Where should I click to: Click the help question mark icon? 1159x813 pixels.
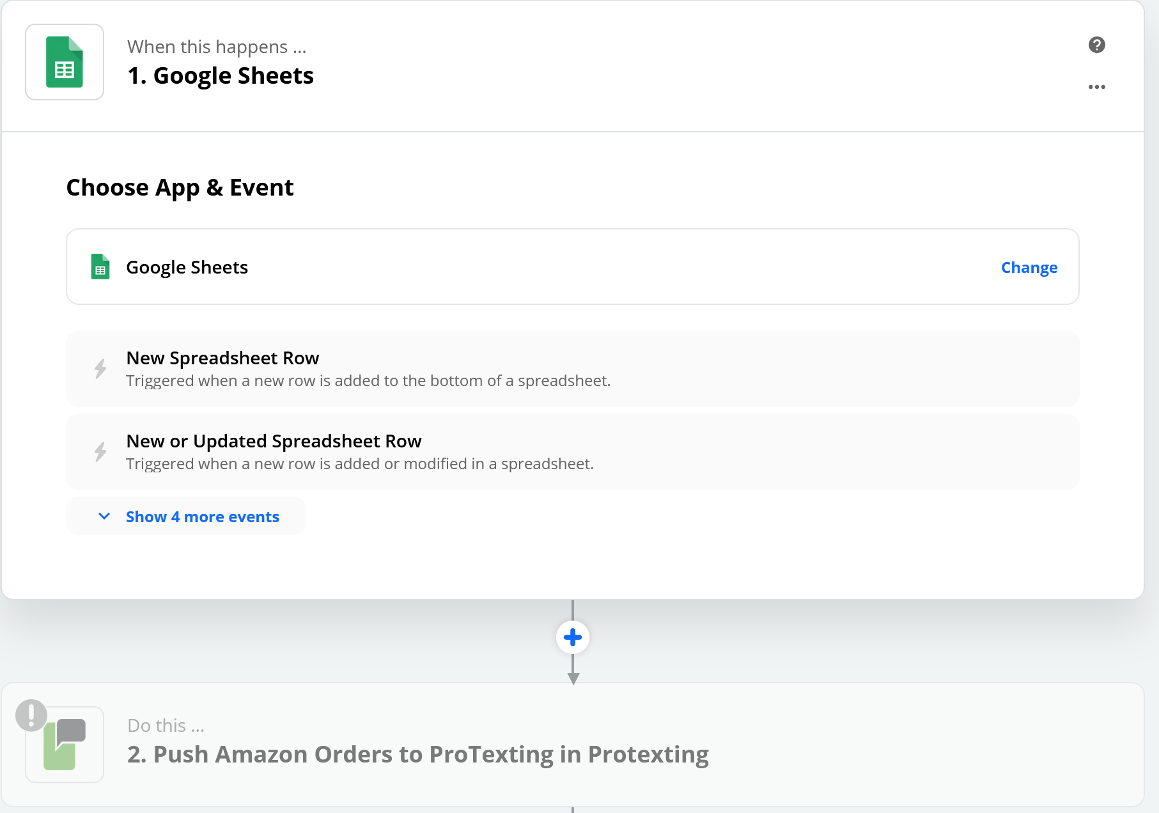coord(1097,45)
